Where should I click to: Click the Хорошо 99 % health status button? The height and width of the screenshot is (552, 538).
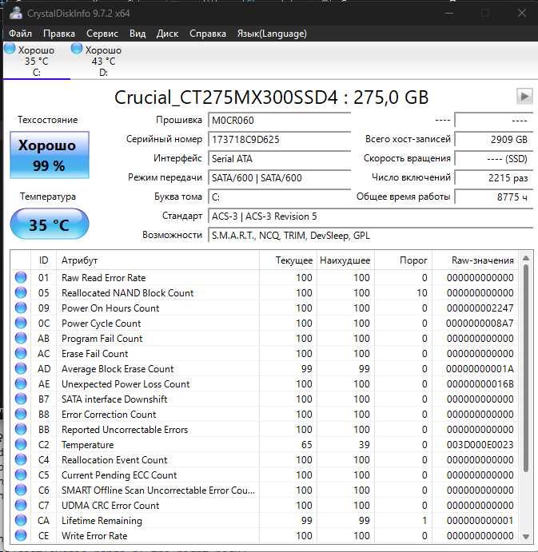pyautogui.click(x=50, y=155)
